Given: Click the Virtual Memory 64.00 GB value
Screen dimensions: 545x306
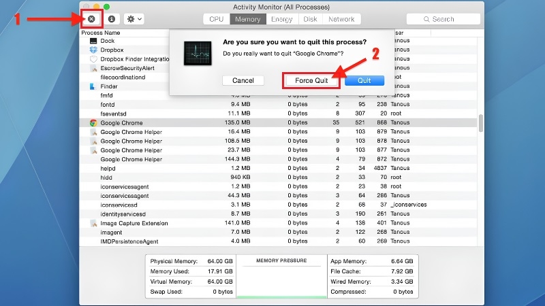Looking at the screenshot, I should 220,282.
